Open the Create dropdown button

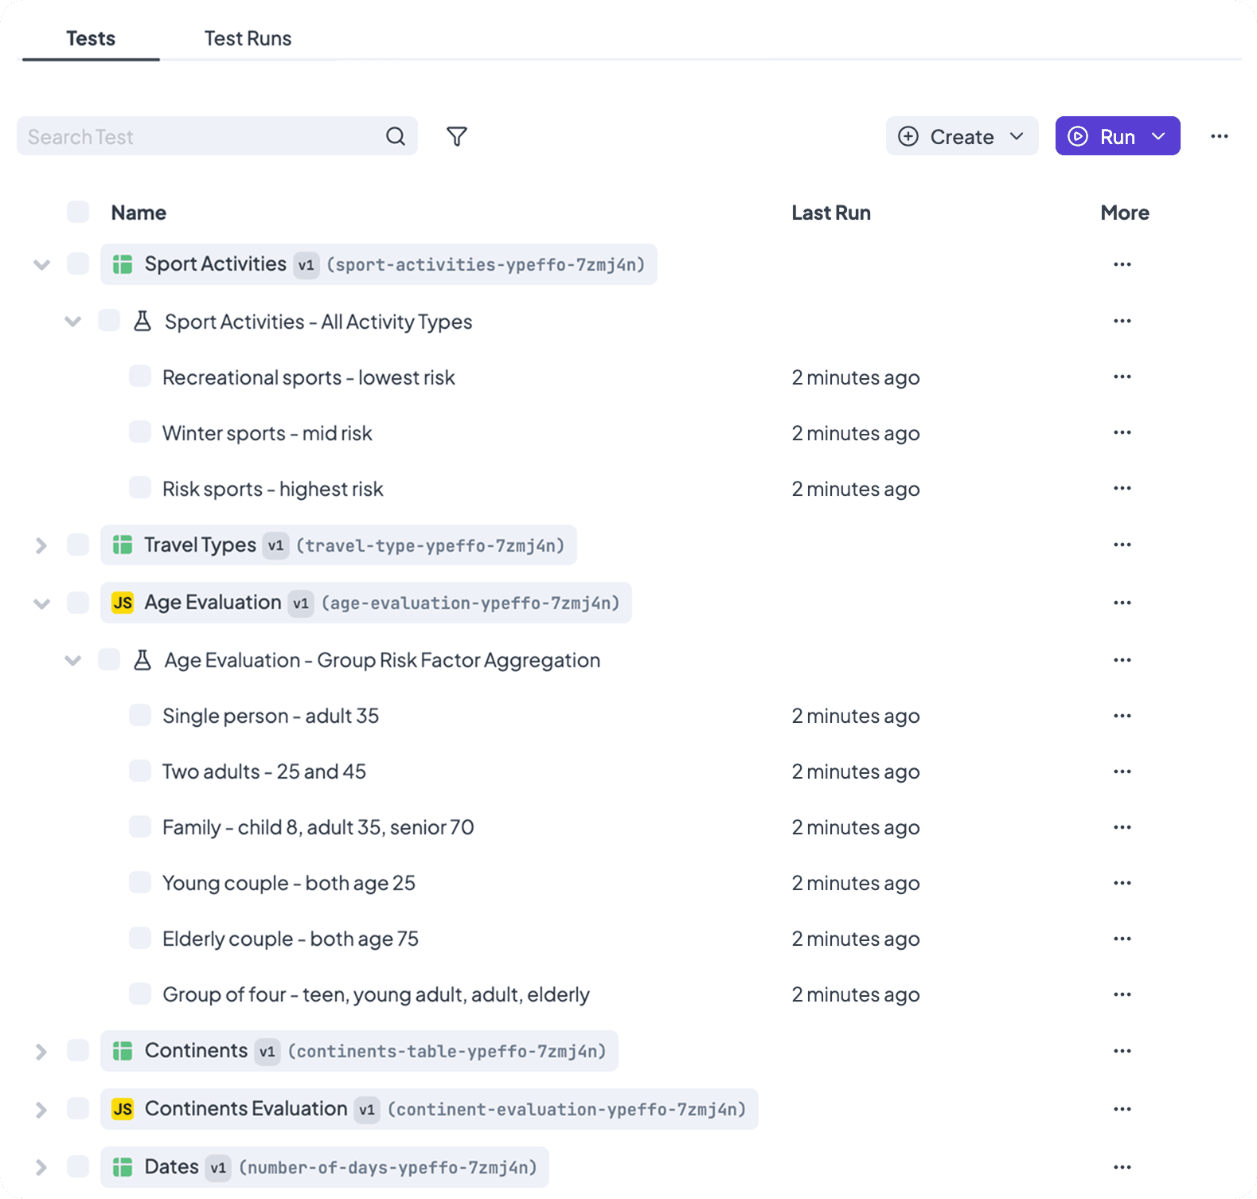961,137
